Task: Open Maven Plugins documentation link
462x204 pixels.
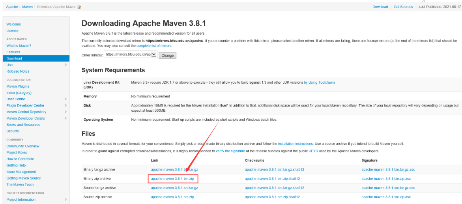Action: coord(18,86)
